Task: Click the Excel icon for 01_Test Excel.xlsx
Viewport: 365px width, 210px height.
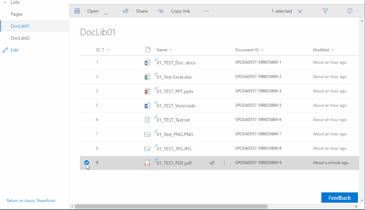Action: point(147,77)
